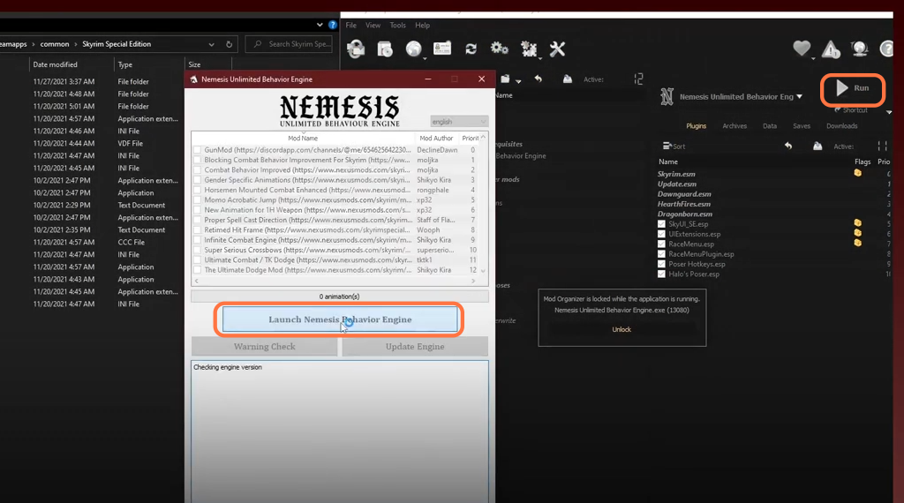
Task: Click restore backup arrow above mod list
Action: tap(538, 79)
